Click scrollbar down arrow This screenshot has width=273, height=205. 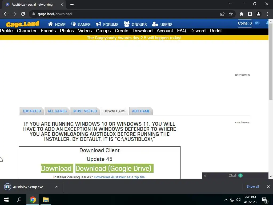271,177
